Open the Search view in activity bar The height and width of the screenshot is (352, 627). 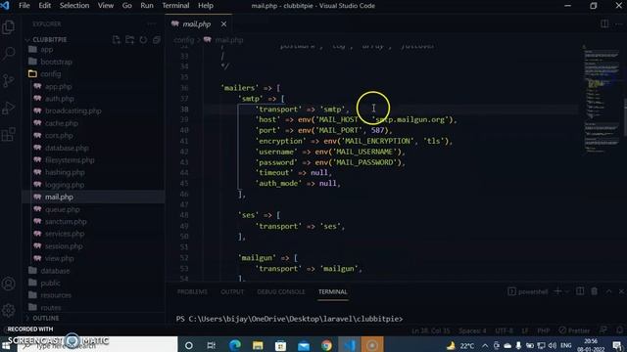click(x=9, y=54)
